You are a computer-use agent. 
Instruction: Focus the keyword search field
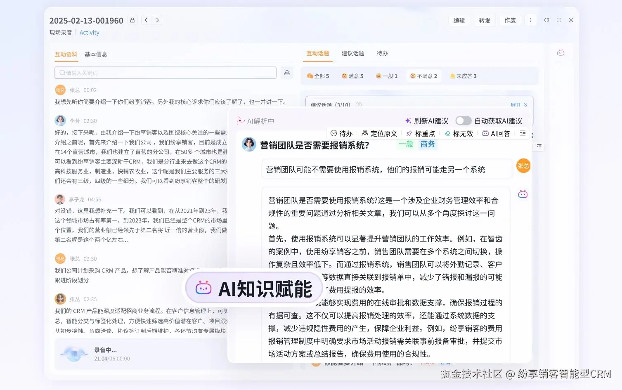[x=166, y=73]
